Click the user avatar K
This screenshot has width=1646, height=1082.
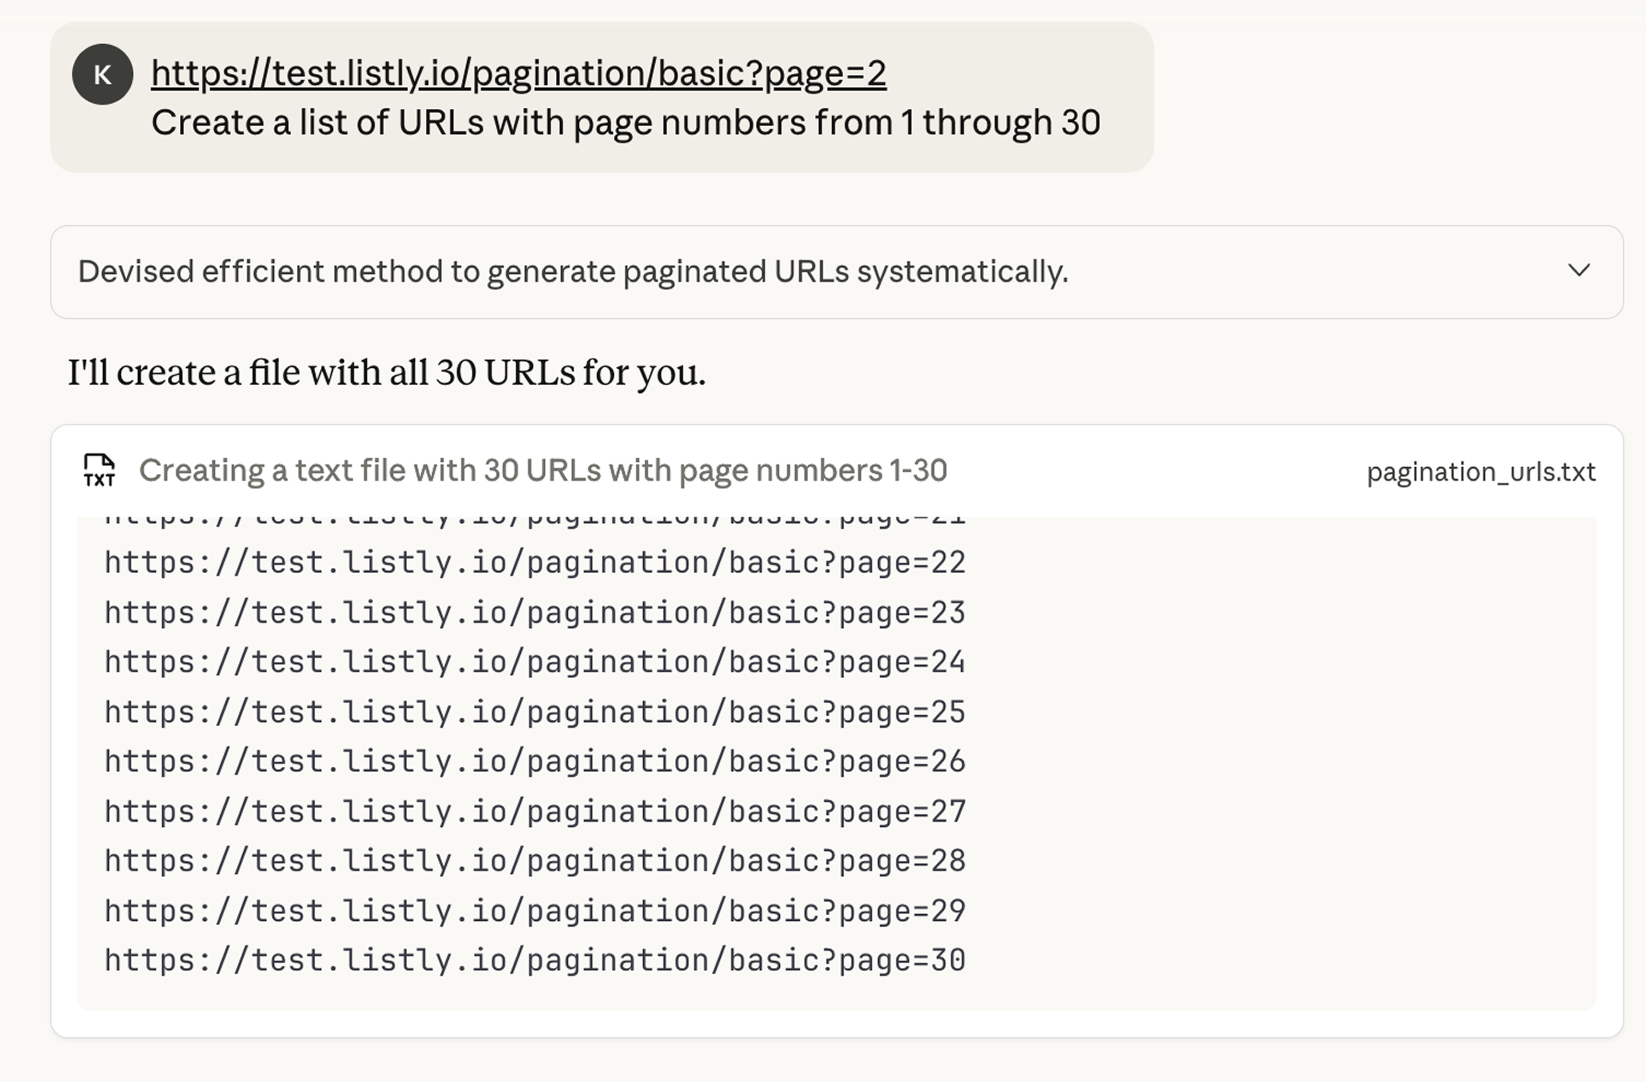pos(102,75)
